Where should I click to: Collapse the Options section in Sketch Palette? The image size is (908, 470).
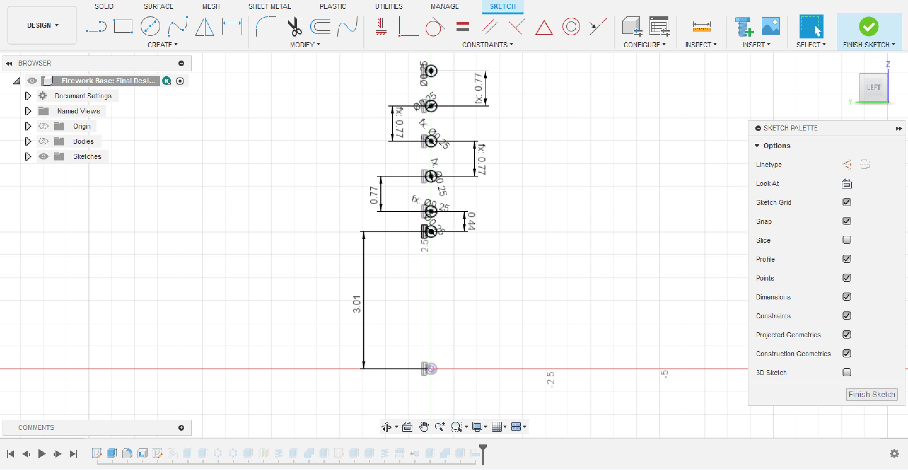757,146
